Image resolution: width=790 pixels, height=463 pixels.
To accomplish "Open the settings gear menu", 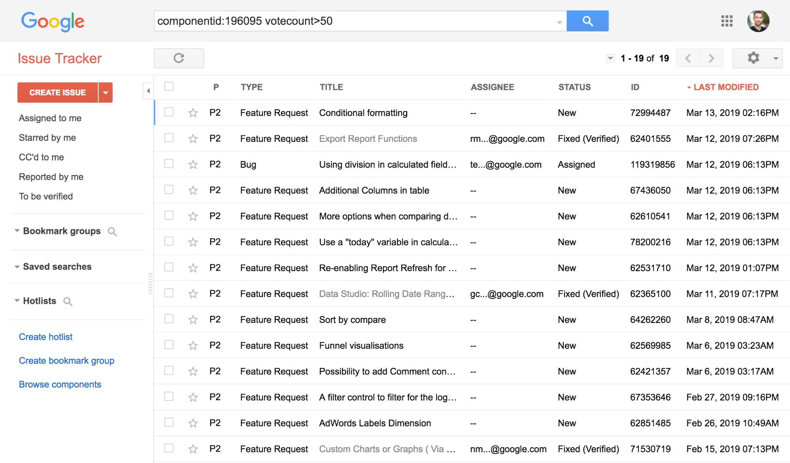I will 753,58.
